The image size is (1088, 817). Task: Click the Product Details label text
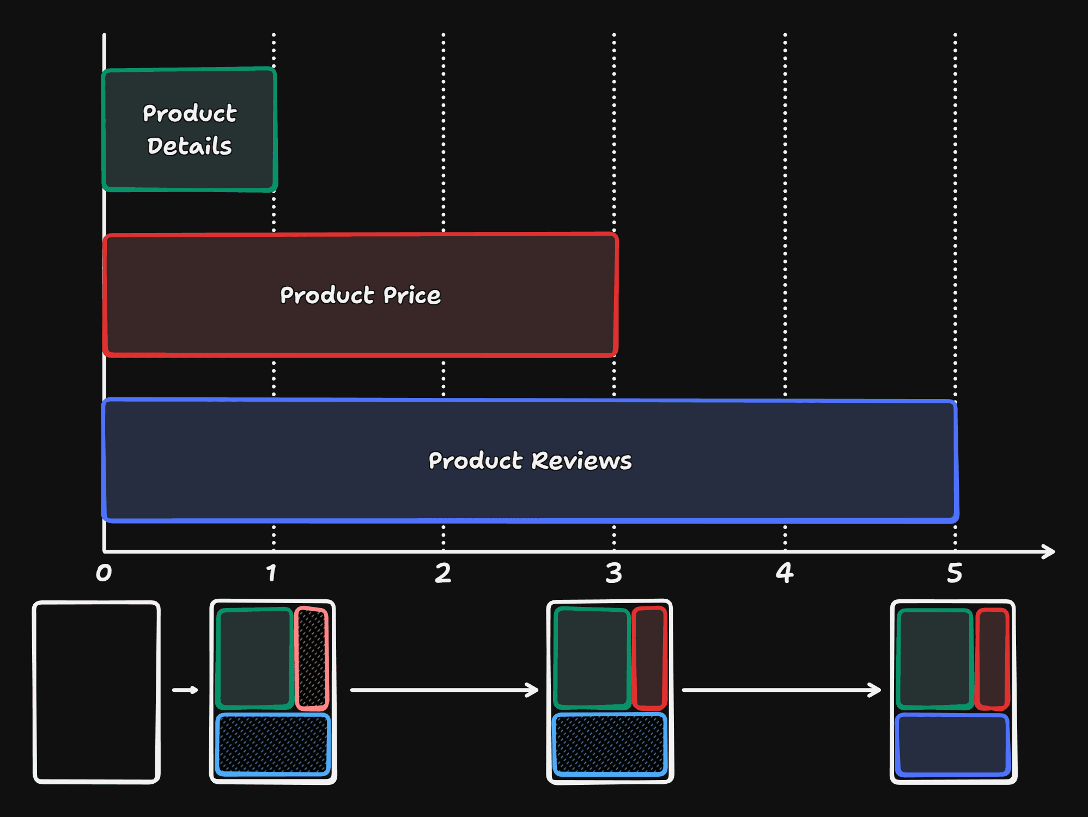coord(189,129)
